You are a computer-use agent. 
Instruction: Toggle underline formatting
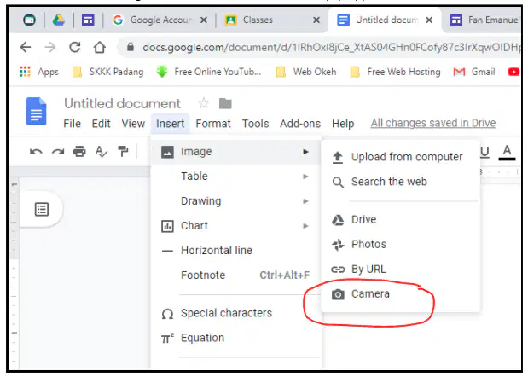coord(484,152)
